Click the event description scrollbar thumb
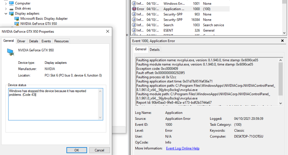Screen dimensions: 288x155 [x=280, y=79]
